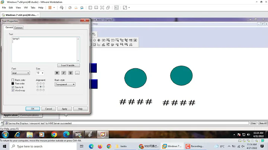The width and height of the screenshot is (268, 150).
Task: Click the console view icon in VMware toolbar
Action: point(117,8)
